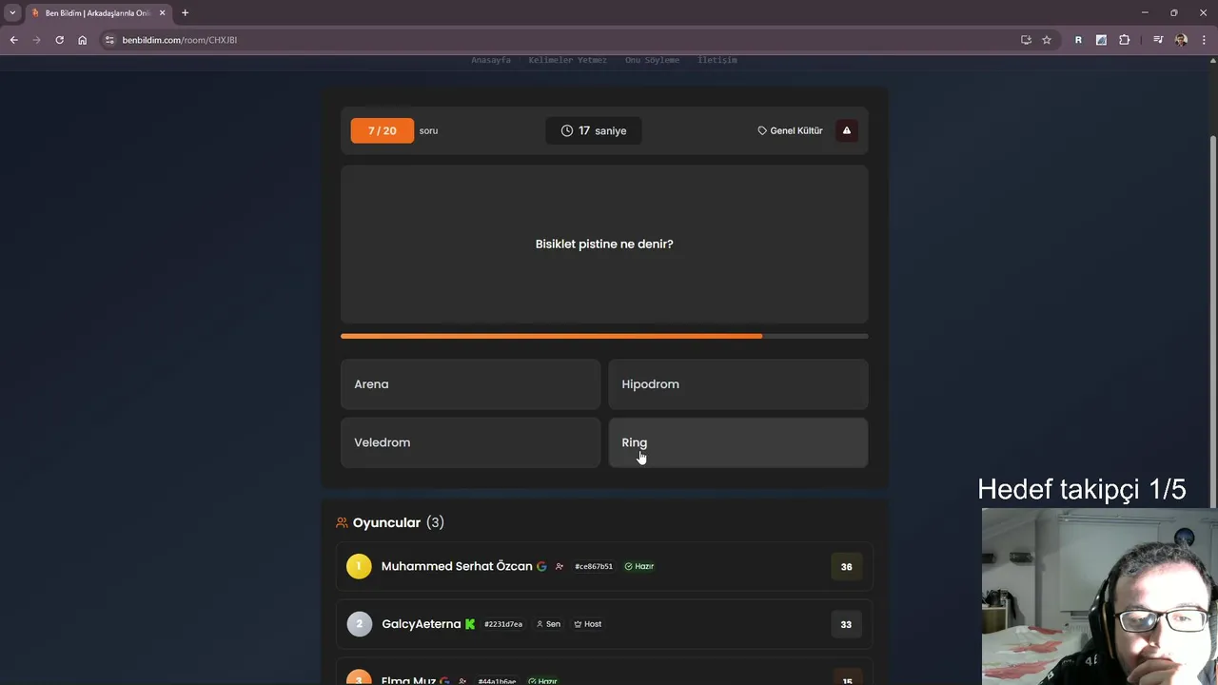Click the Oyuncular players group icon
Image resolution: width=1218 pixels, height=685 pixels.
pos(342,522)
